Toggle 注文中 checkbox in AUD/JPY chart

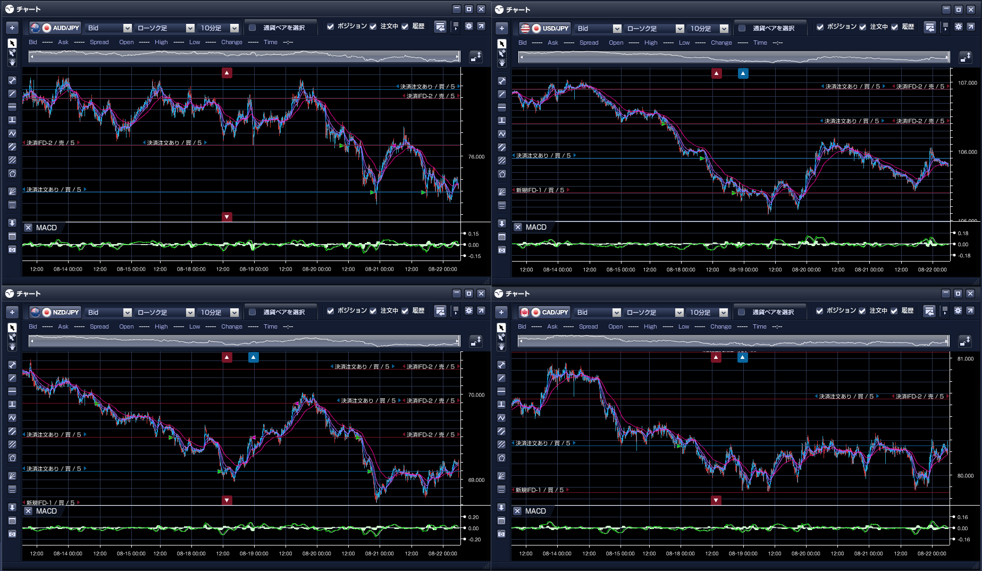tap(373, 27)
